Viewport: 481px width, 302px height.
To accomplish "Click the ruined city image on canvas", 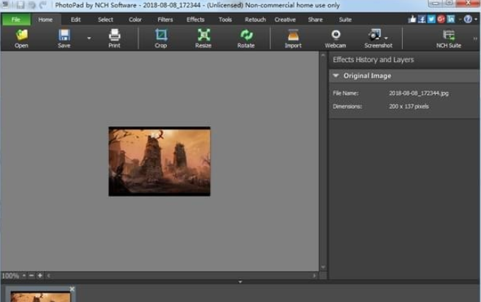I will click(x=160, y=161).
